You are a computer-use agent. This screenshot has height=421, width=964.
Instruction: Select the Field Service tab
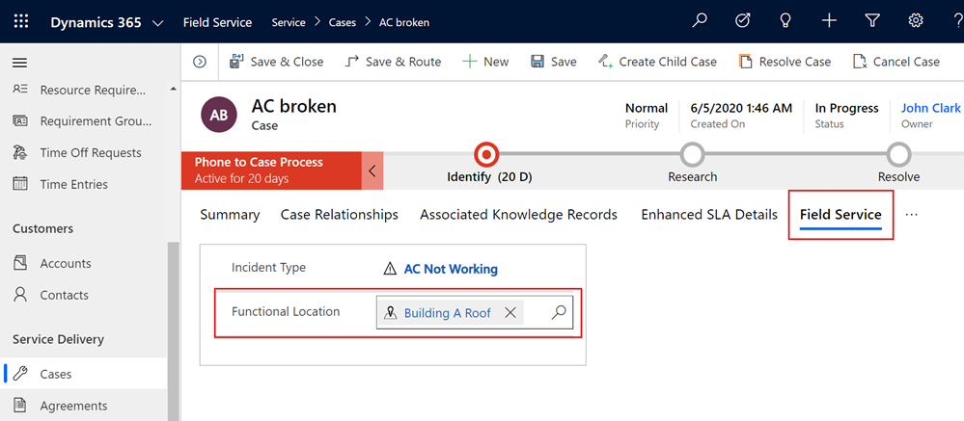[x=840, y=215]
